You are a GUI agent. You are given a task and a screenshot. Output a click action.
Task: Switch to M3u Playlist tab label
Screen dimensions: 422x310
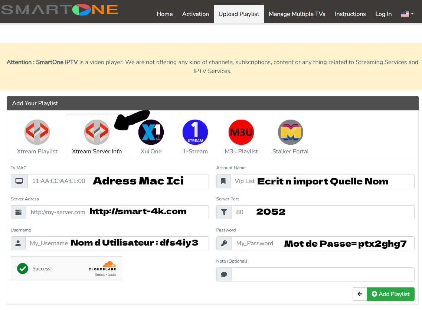pos(241,151)
